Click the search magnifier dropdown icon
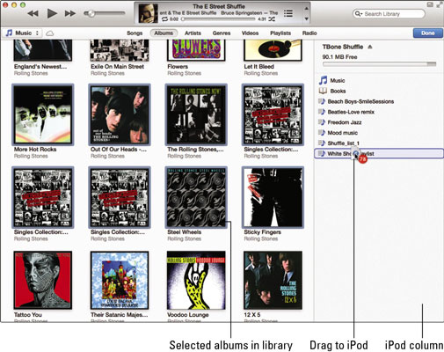The width and height of the screenshot is (444, 352). click(359, 14)
